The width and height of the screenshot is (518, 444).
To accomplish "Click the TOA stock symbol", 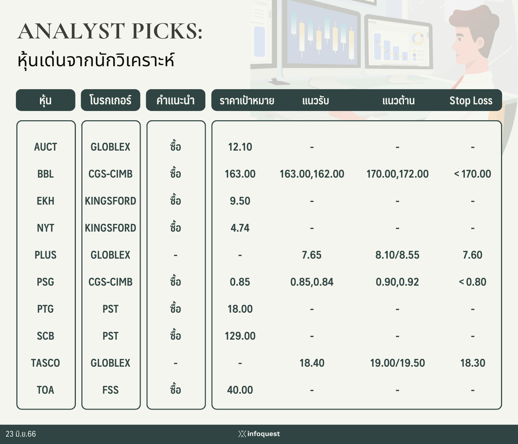I will coord(46,390).
